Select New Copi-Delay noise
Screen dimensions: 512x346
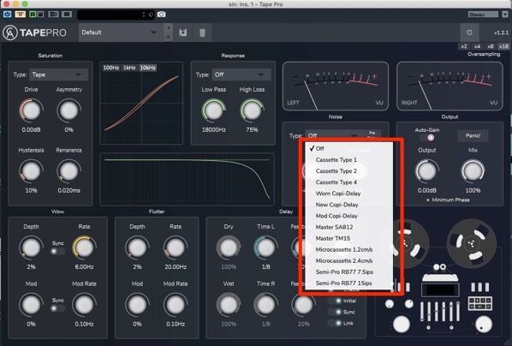tap(348, 205)
